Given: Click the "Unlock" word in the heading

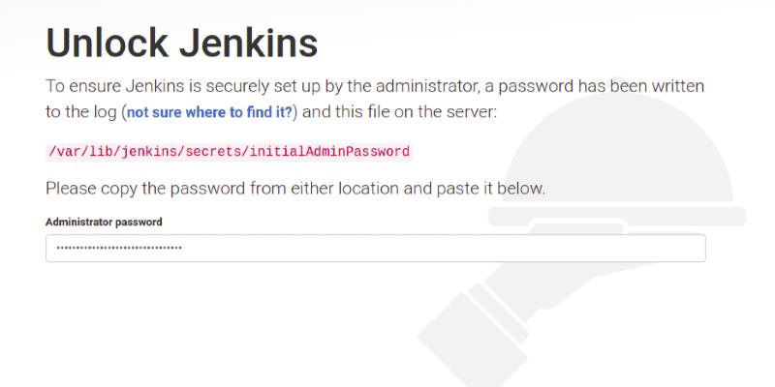Looking at the screenshot, I should [106, 43].
